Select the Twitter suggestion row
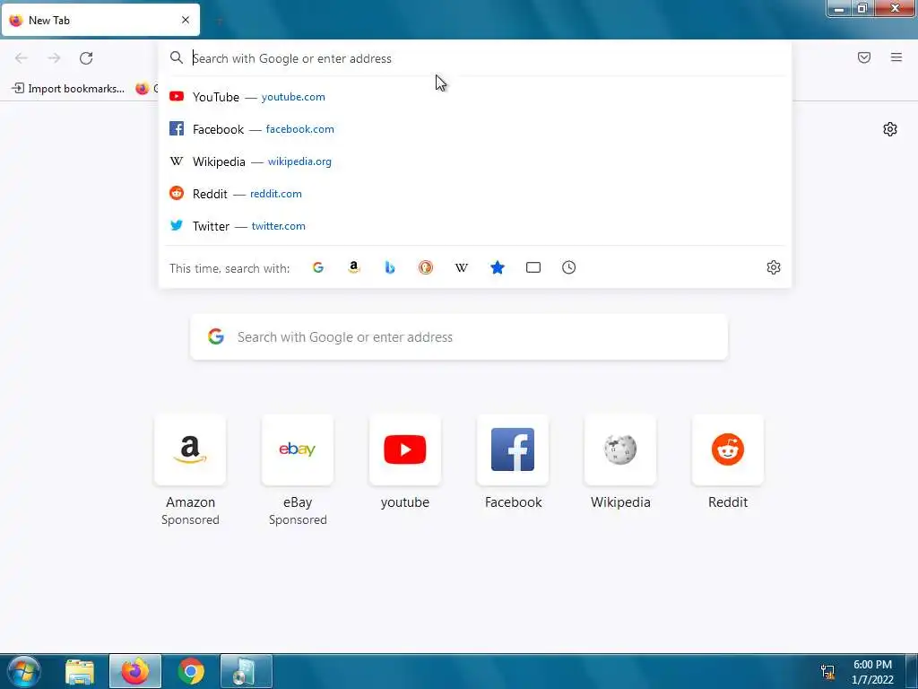This screenshot has height=689, width=918. point(475,225)
